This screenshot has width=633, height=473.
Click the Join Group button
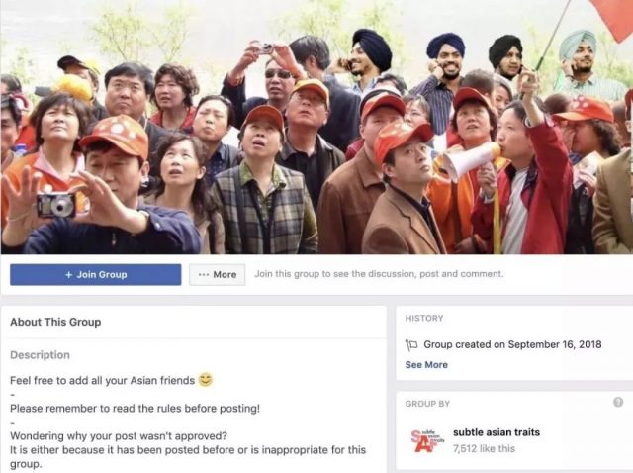tap(96, 275)
